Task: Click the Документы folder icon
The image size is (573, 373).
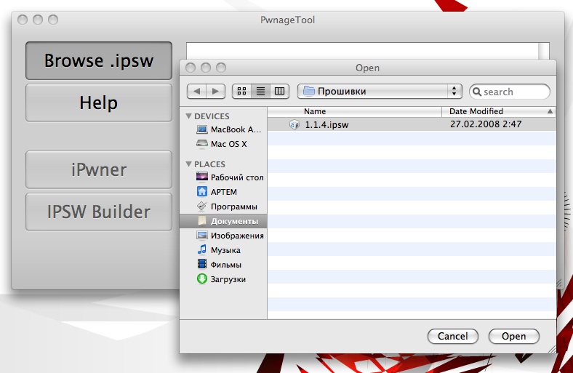Action: (202, 220)
